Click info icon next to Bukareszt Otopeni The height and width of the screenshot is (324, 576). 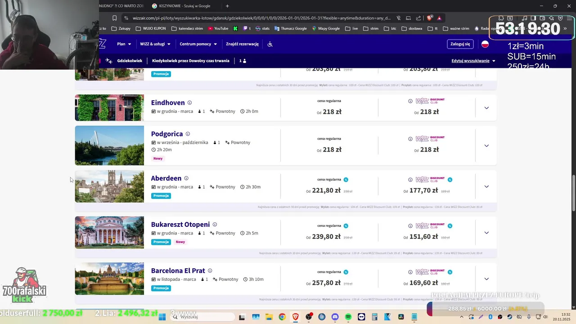click(x=215, y=225)
